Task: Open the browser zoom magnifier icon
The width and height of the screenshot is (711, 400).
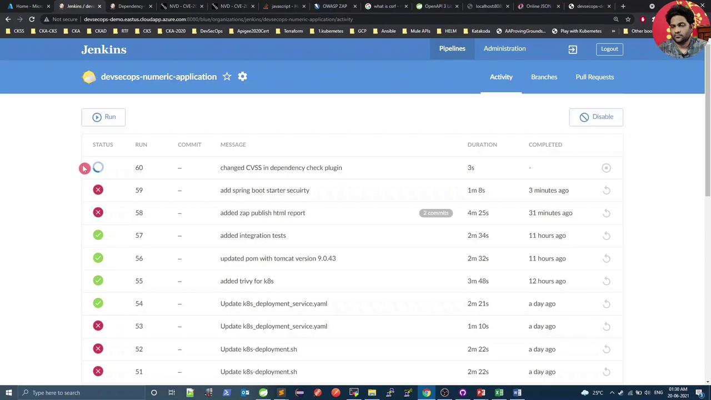Action: tap(616, 19)
